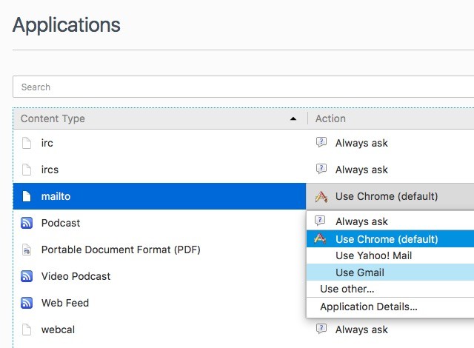Click Always ask action for irc
The image size is (474, 348).
point(361,143)
